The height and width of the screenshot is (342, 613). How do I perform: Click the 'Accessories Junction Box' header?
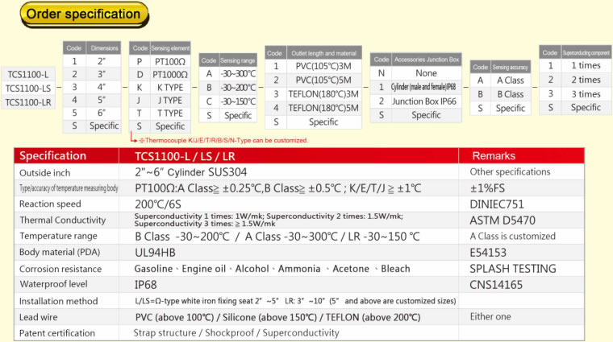[x=427, y=60]
